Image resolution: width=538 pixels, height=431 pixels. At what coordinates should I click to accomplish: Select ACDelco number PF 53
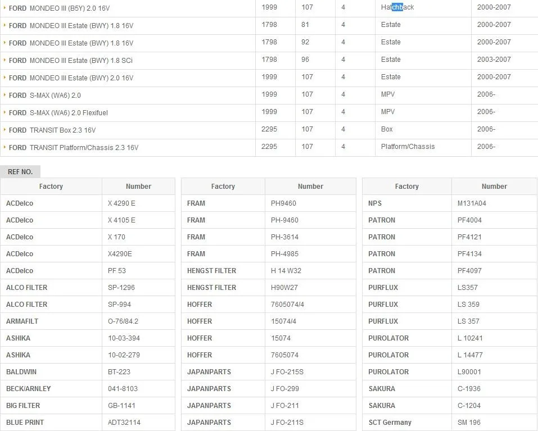pos(117,270)
